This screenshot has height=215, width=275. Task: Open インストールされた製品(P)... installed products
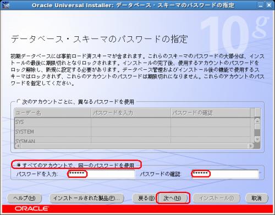[x=86, y=198]
